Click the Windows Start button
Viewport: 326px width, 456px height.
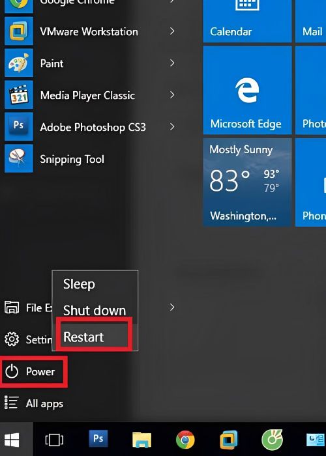(12, 439)
